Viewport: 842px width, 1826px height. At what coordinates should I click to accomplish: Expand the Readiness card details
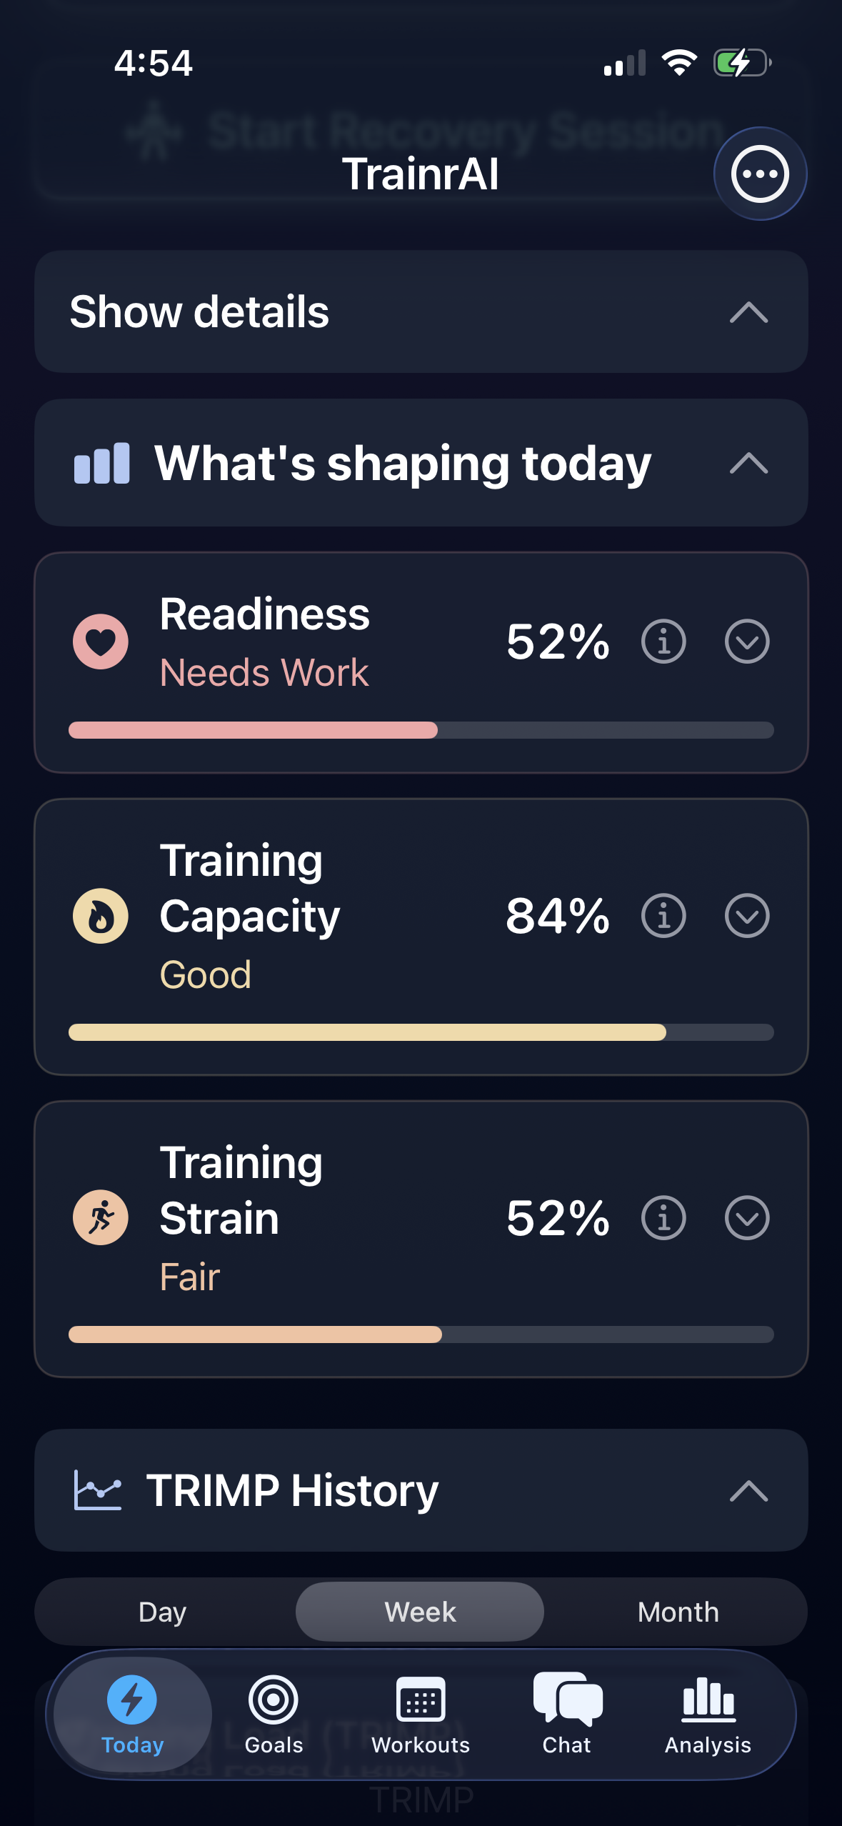coord(746,642)
